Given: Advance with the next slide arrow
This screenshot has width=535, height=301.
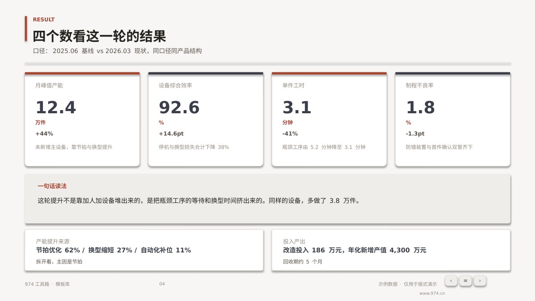Looking at the screenshot, I should [480, 280].
